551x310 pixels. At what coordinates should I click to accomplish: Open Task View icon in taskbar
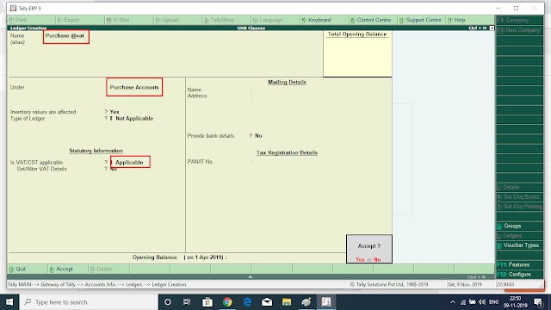point(187,302)
